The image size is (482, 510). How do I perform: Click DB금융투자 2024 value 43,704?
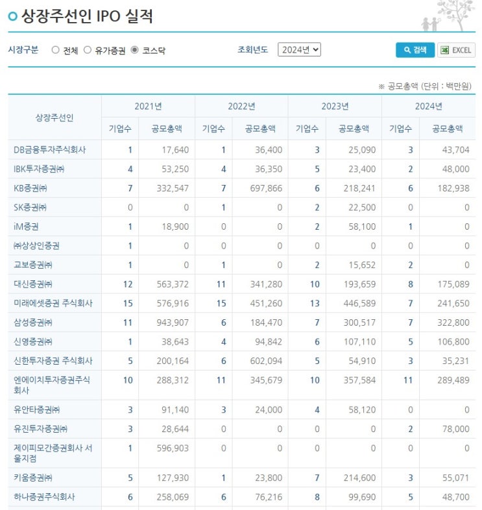click(455, 150)
